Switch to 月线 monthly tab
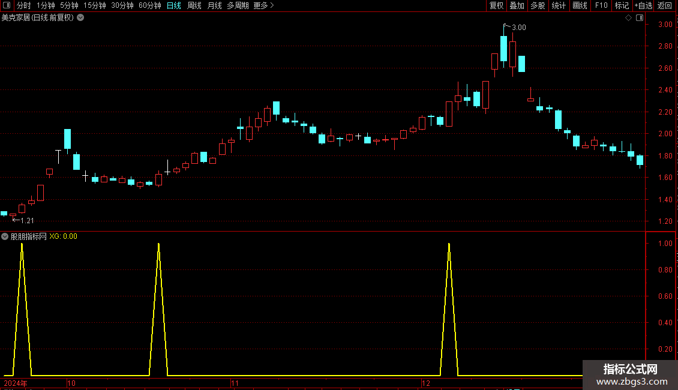The image size is (678, 390). (214, 5)
